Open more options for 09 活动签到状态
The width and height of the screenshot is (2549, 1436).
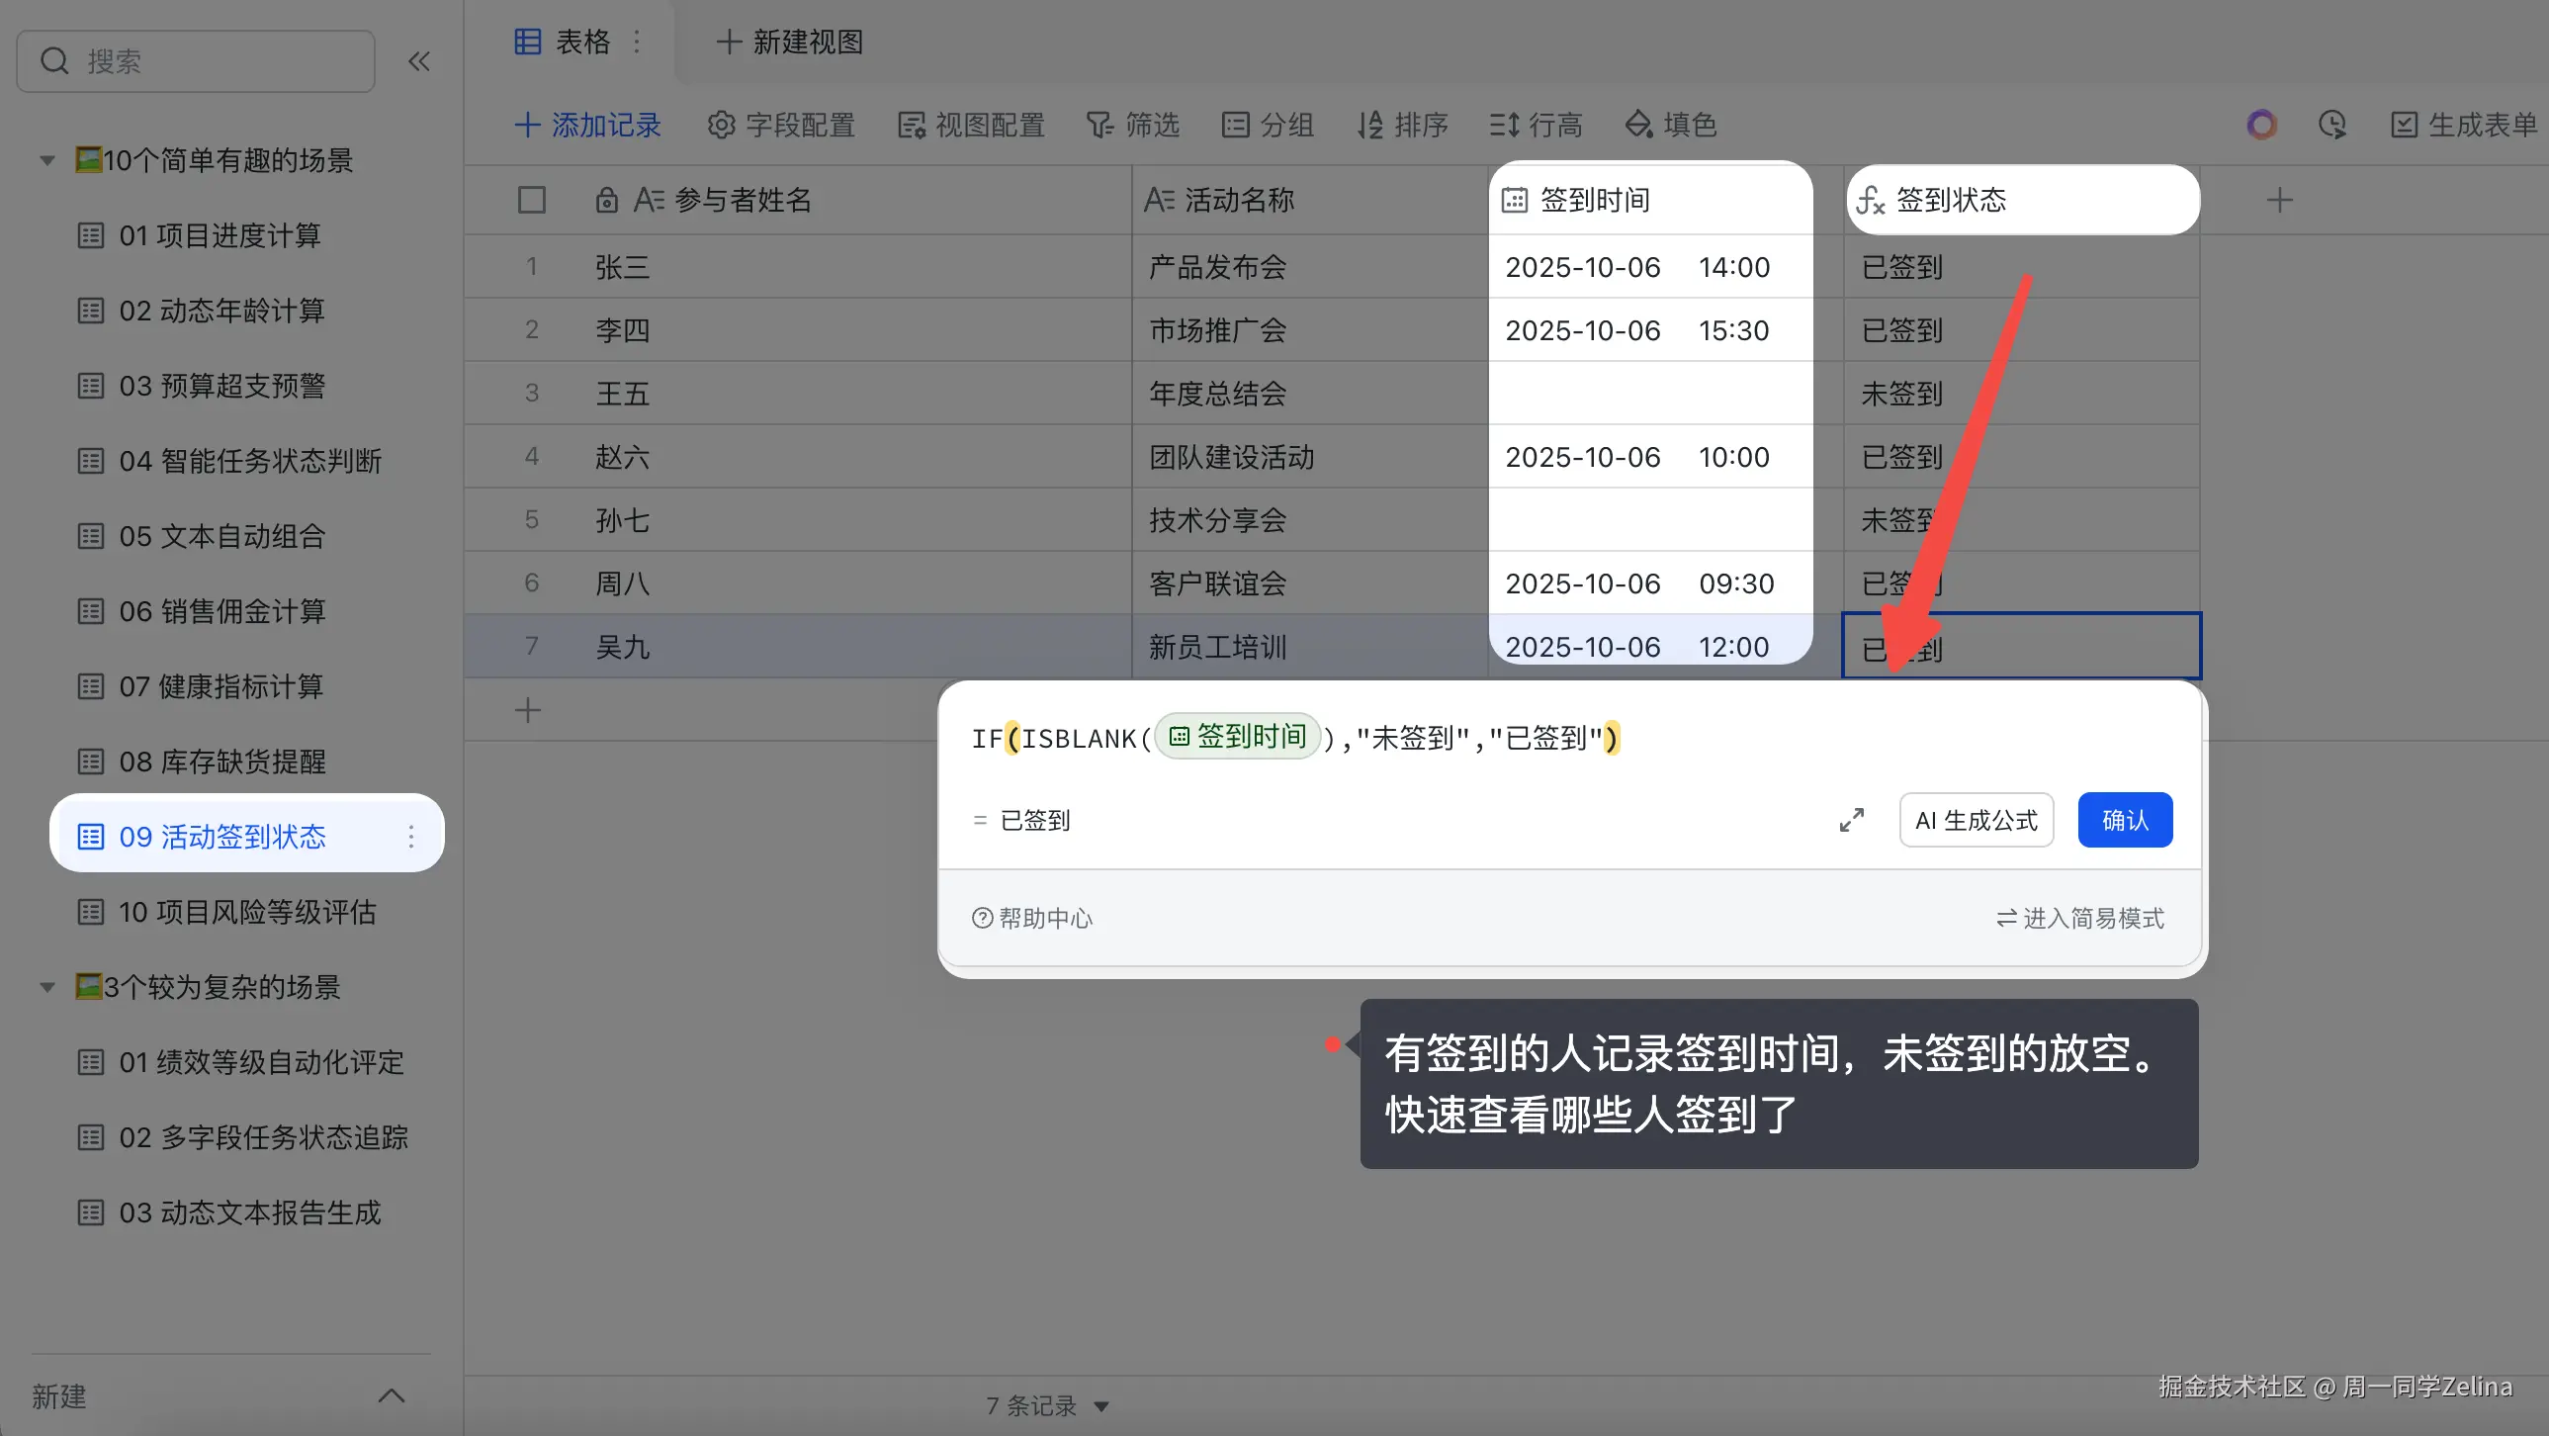point(411,837)
